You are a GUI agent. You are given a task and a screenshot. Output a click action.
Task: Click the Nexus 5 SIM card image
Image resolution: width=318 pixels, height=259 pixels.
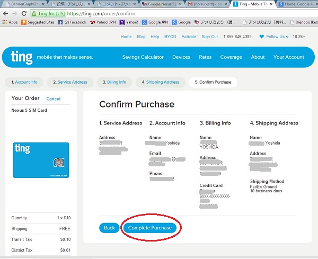[x=41, y=160]
